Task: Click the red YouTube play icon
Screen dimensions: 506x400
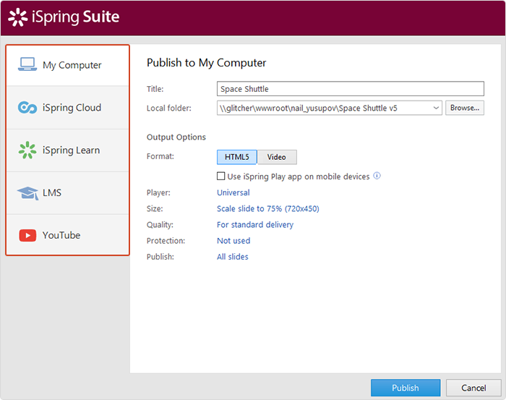Action: click(x=27, y=235)
